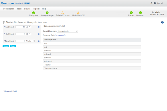Select the perfmac7 directory row
The height and width of the screenshot is (111, 167).
[92, 51]
